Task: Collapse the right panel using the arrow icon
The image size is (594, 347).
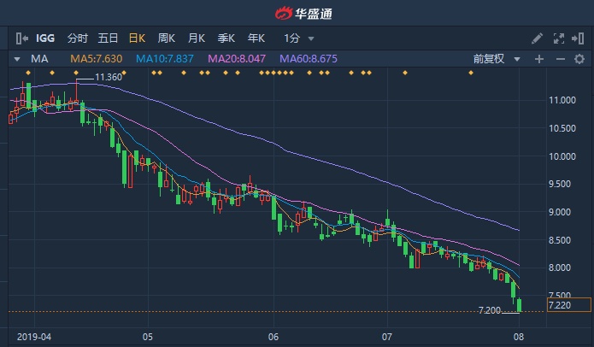Action: coord(578,38)
